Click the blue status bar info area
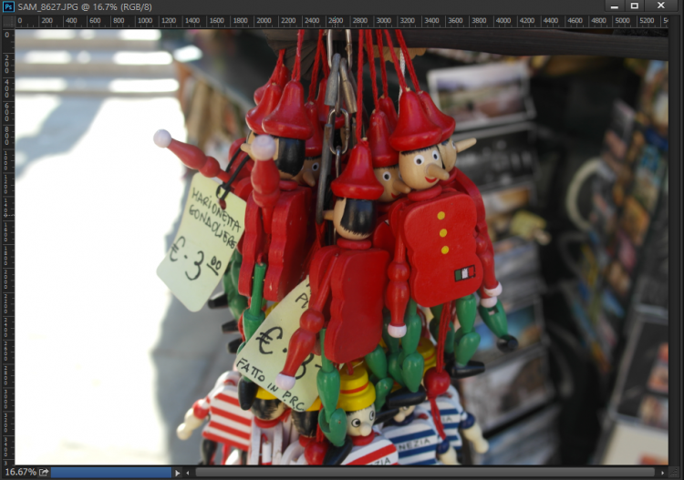 point(109,473)
